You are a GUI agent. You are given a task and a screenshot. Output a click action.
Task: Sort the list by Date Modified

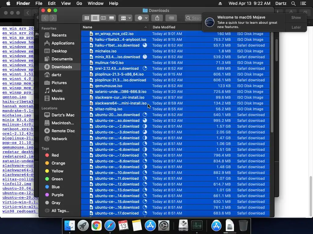click(x=164, y=27)
